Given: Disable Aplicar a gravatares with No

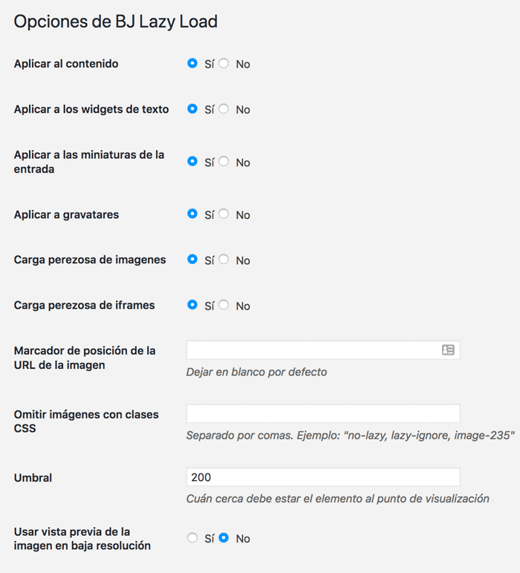Looking at the screenshot, I should (x=224, y=214).
